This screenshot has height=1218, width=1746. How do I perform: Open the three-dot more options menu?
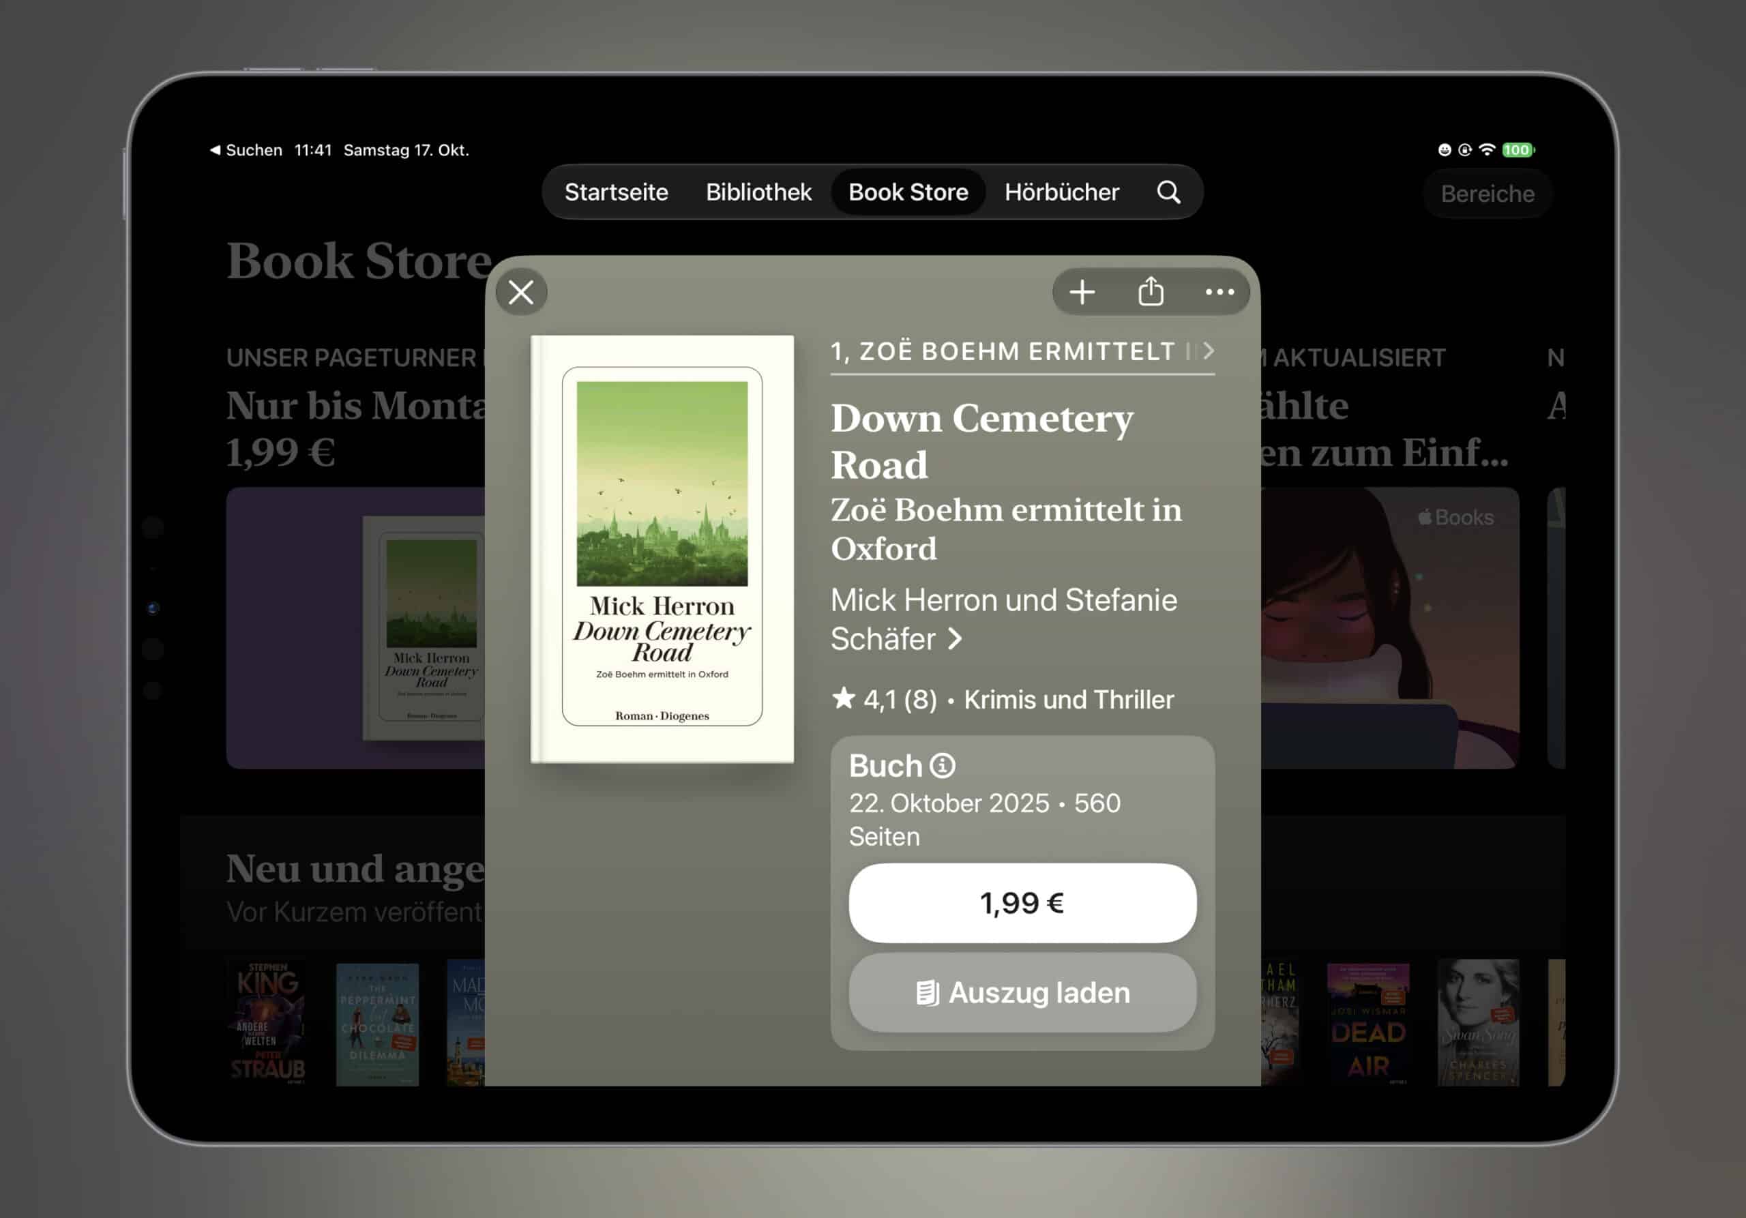coord(1219,292)
